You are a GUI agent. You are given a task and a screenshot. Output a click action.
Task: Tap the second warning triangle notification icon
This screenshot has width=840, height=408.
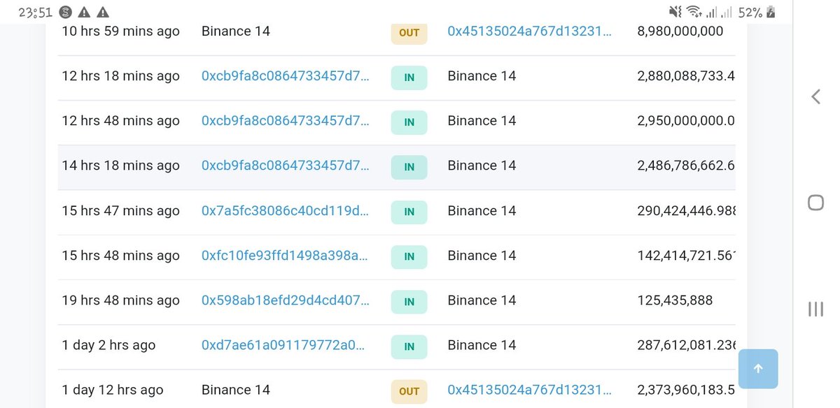click(x=103, y=12)
